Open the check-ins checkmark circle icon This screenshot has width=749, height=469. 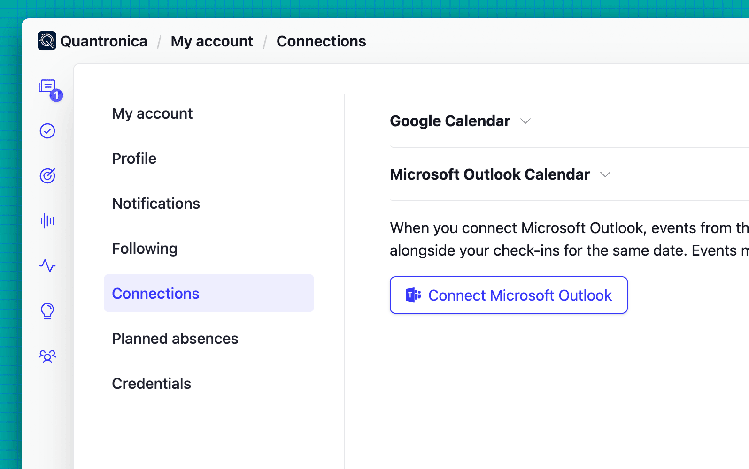click(x=47, y=131)
